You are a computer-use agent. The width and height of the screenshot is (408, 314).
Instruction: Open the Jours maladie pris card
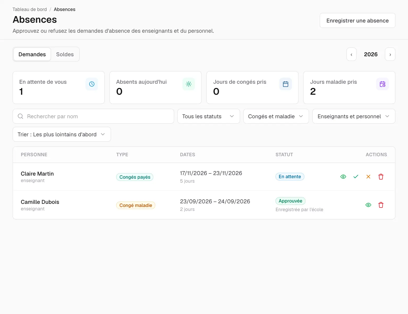[349, 88]
